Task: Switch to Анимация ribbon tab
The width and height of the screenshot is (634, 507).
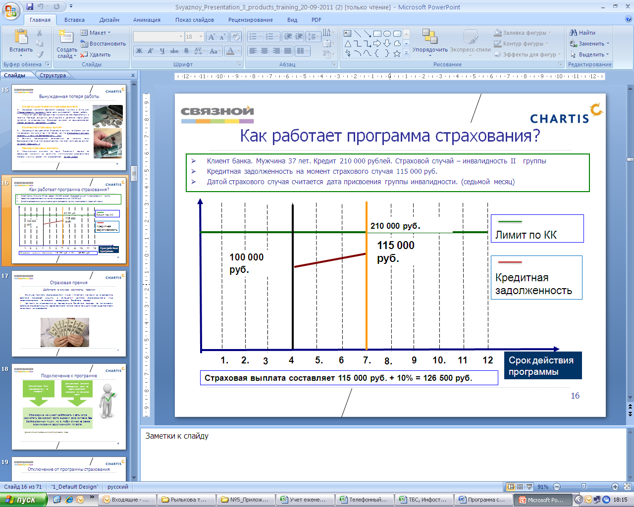Action: click(x=147, y=20)
